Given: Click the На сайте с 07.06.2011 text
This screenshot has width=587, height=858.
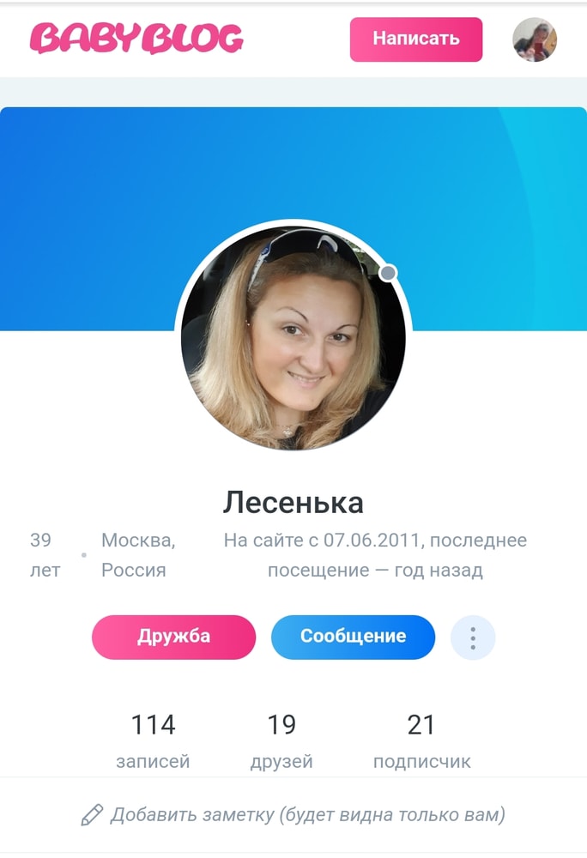Looking at the screenshot, I should (321, 541).
